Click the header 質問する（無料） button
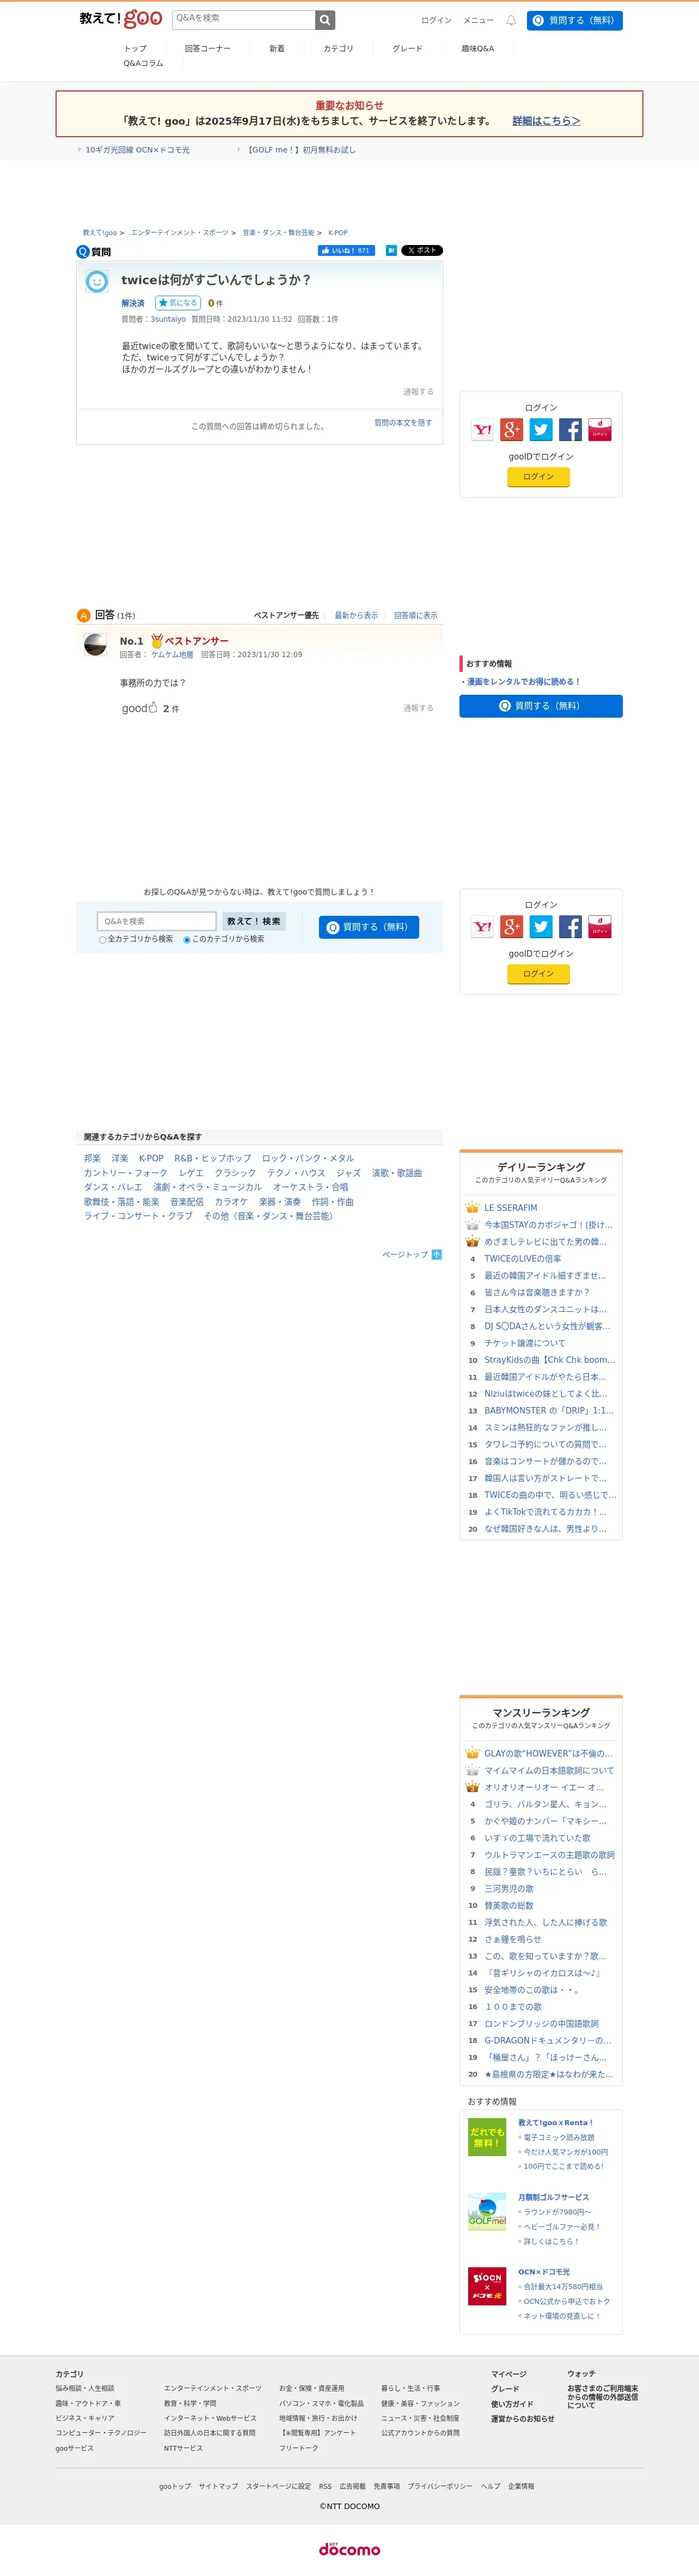 tap(574, 20)
